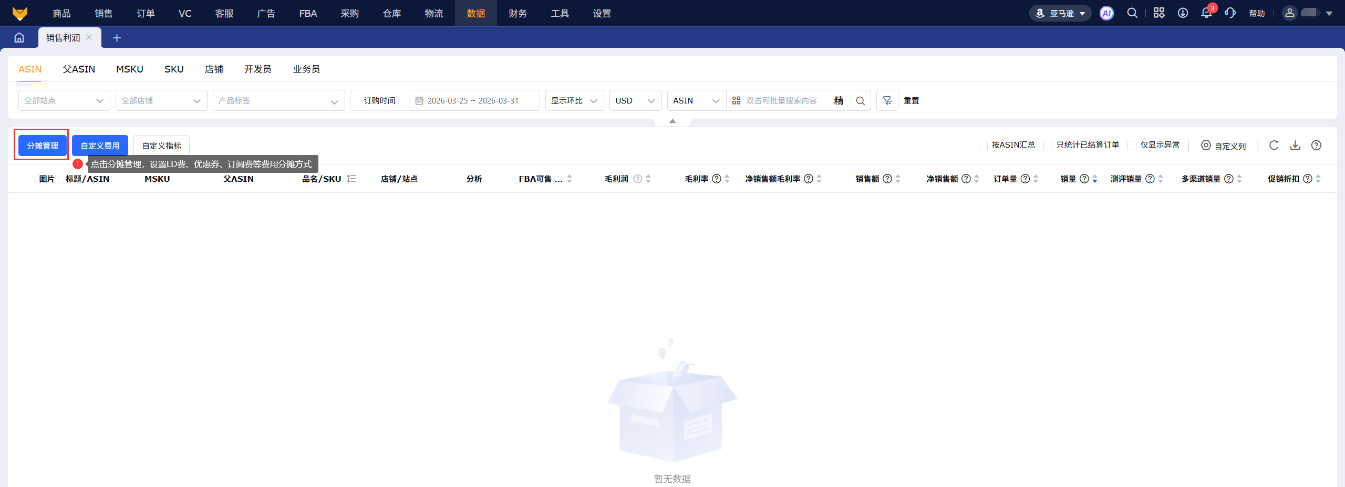Switch to the 业务员 tab
This screenshot has height=487, width=1345.
point(306,69)
